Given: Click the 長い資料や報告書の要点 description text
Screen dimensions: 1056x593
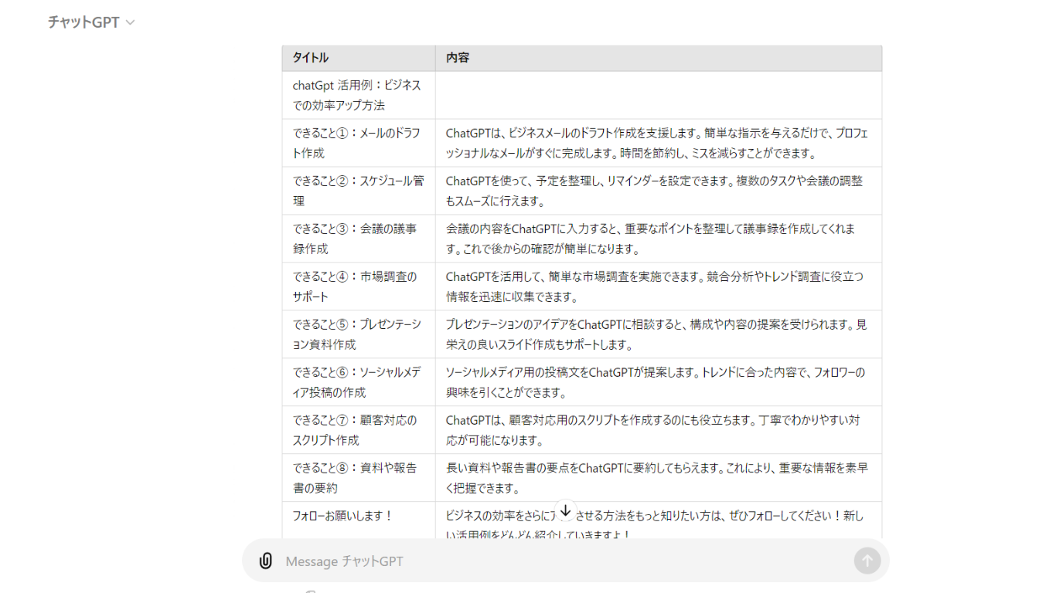Looking at the screenshot, I should click(656, 478).
